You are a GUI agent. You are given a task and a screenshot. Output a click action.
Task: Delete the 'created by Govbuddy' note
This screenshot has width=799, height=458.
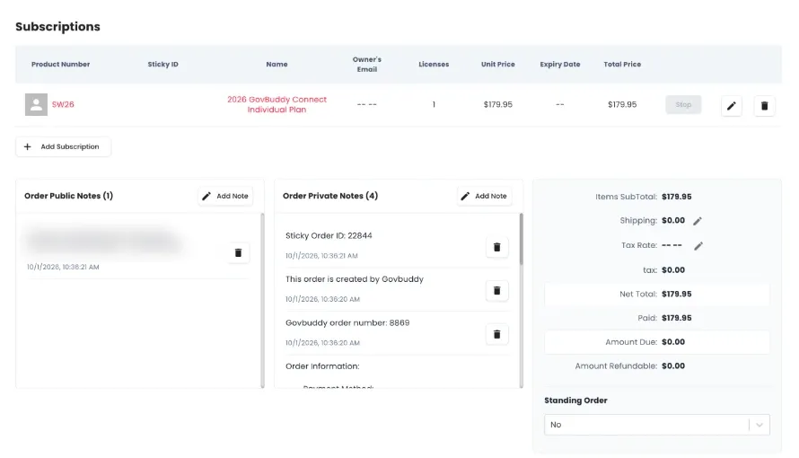pos(496,291)
